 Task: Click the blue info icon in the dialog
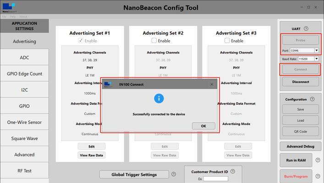click(159, 98)
